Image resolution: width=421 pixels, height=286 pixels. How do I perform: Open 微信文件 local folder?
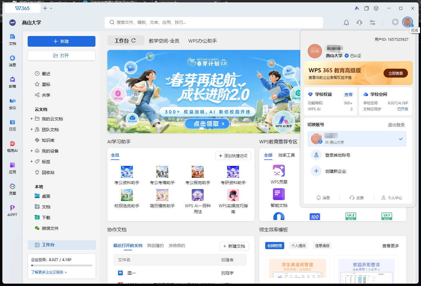pos(47,228)
